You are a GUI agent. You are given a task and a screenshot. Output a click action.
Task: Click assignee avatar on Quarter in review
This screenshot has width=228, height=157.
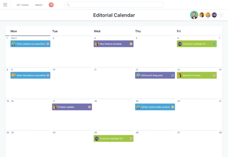coord(180,75)
